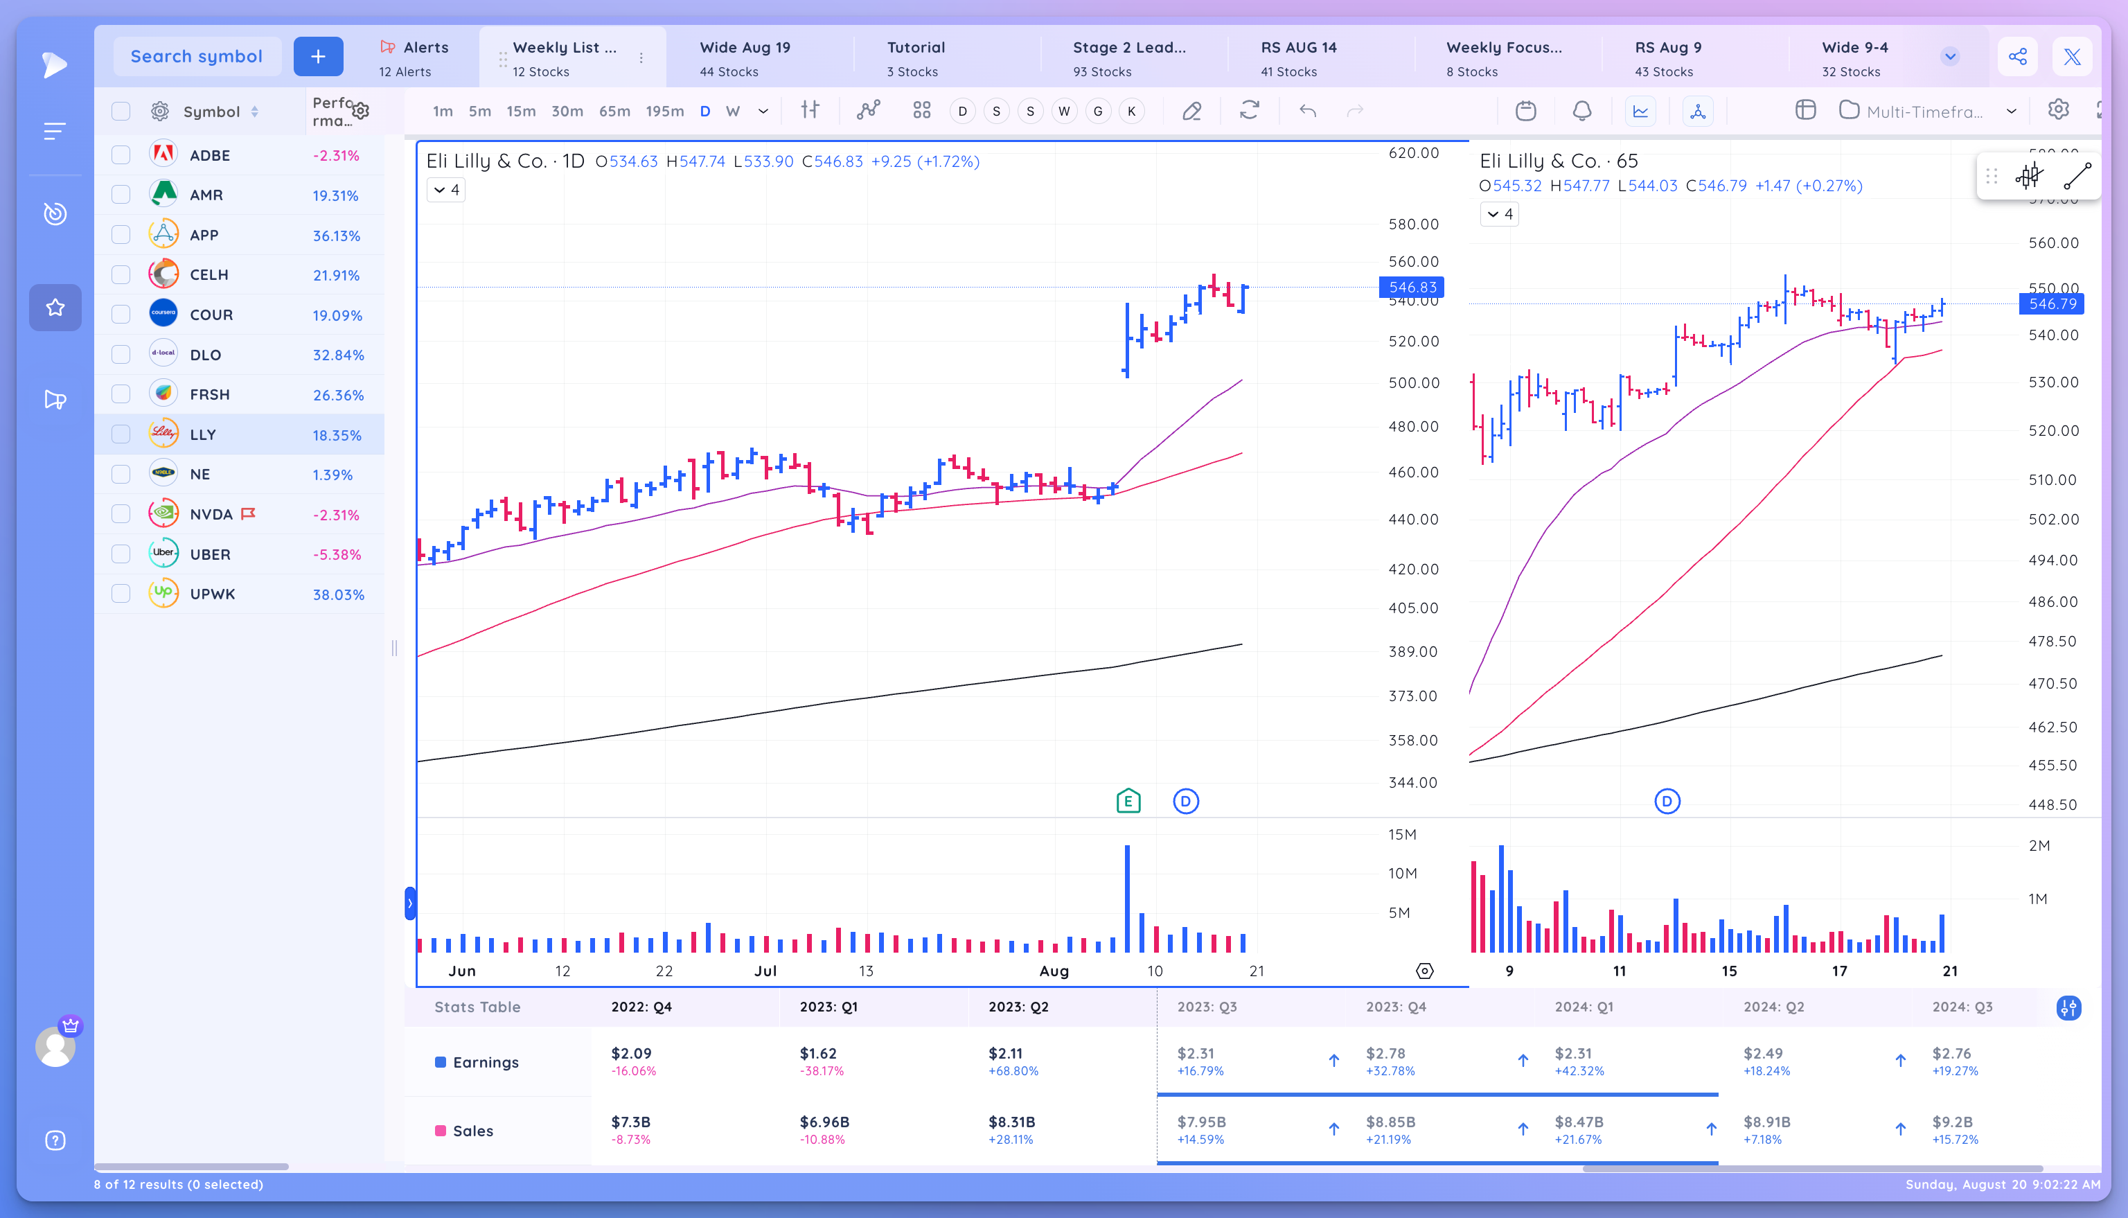Click the stats table adjust sliders icon
The height and width of the screenshot is (1218, 2128).
[2068, 1007]
